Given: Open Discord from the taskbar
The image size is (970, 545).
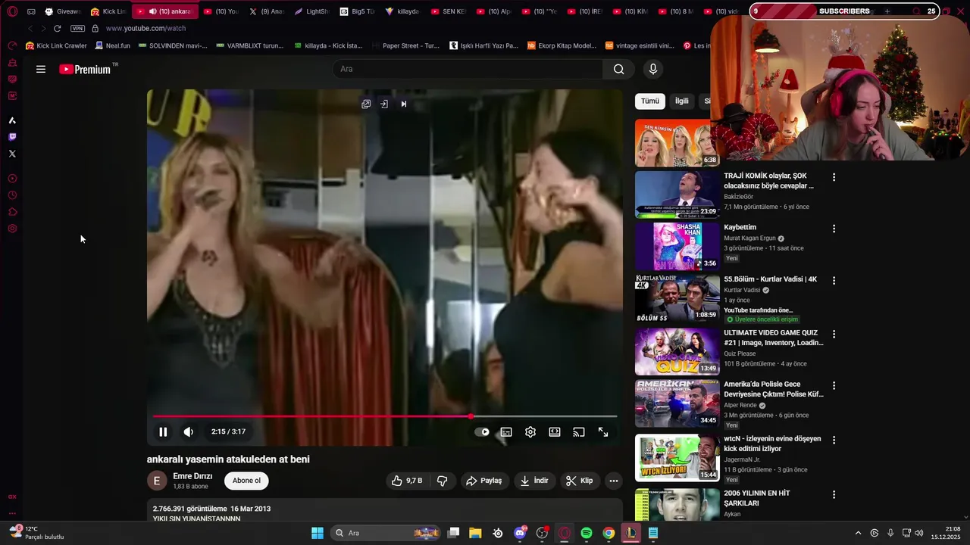Looking at the screenshot, I should [520, 533].
